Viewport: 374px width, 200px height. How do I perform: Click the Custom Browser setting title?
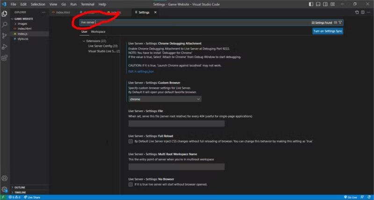coord(154,83)
